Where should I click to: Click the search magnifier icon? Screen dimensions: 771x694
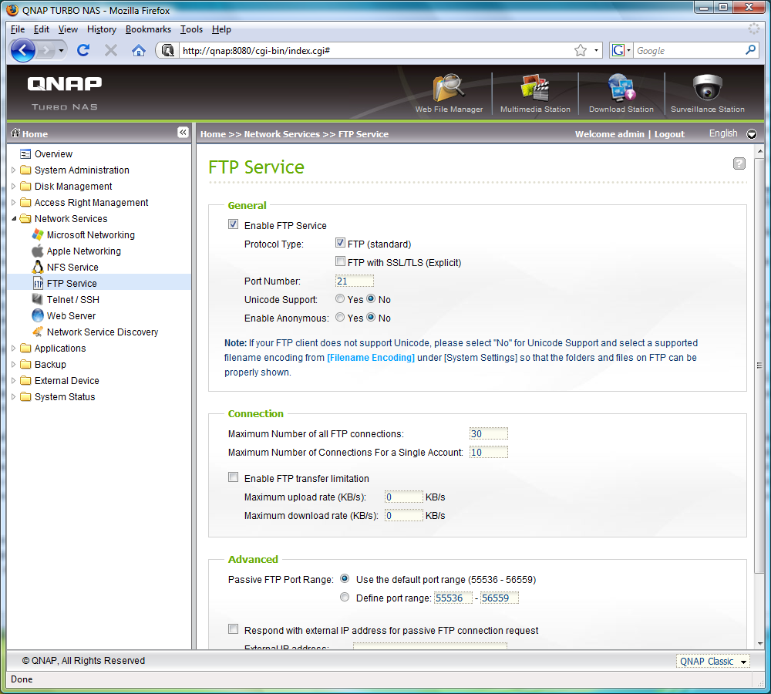point(750,49)
